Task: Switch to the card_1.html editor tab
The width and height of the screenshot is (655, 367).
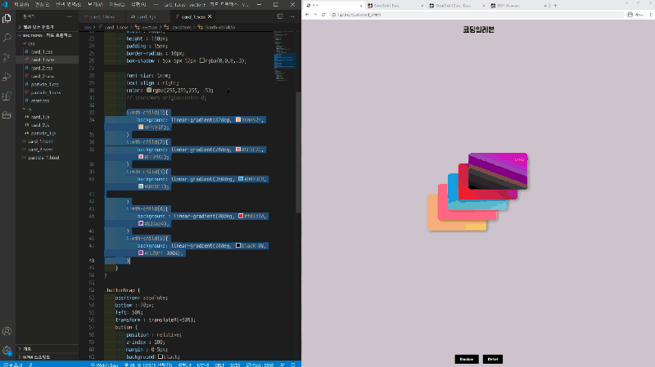Action: [x=102, y=16]
